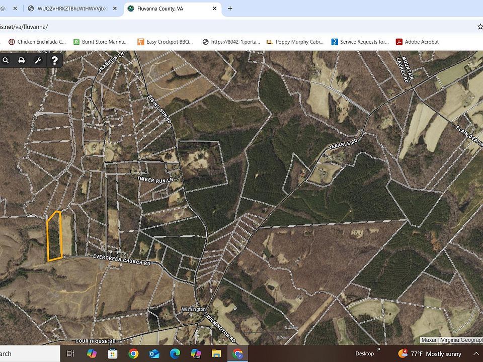
Task: Click the map search magnifier tool
Action: [6, 60]
